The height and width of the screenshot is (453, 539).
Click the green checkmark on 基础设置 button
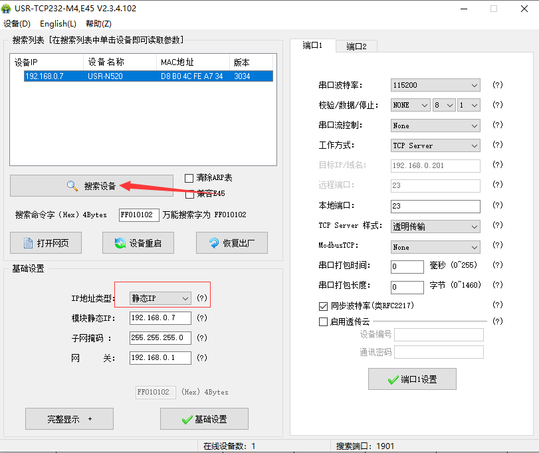pos(187,419)
